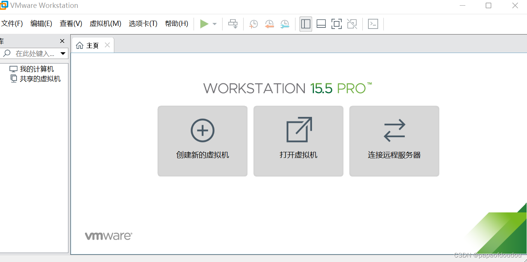Image resolution: width=527 pixels, height=262 pixels.
Task: Click the 连接远程服务器 button
Action: [x=394, y=141]
